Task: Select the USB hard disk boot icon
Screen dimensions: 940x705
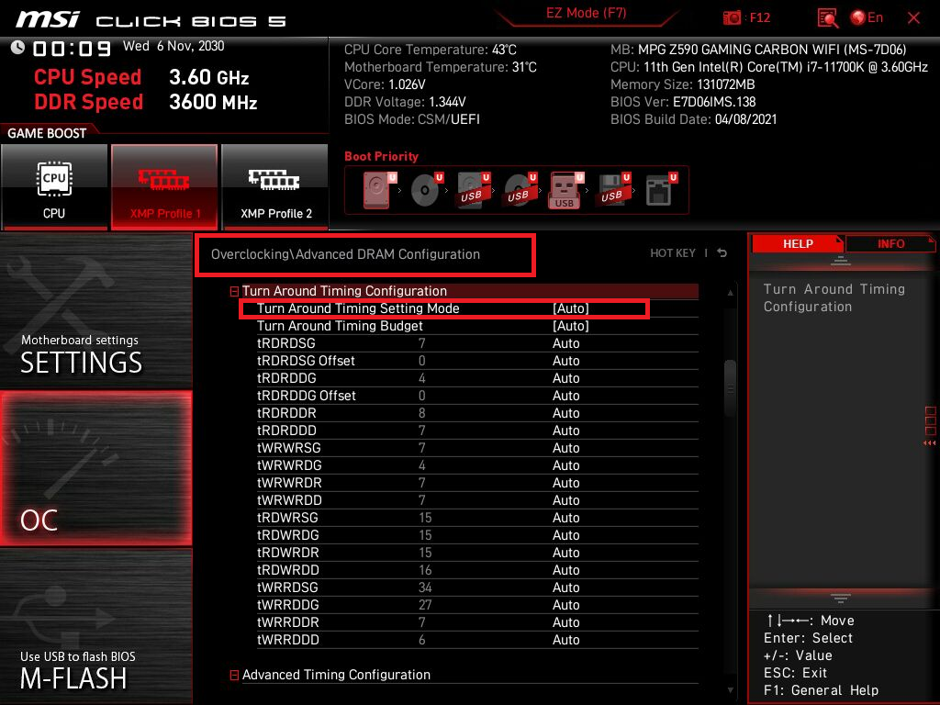Action: 474,190
